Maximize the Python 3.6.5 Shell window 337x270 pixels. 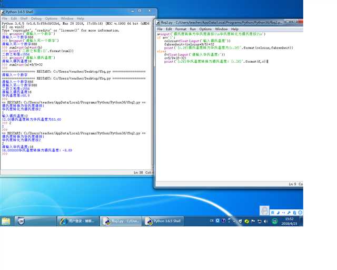140,11
